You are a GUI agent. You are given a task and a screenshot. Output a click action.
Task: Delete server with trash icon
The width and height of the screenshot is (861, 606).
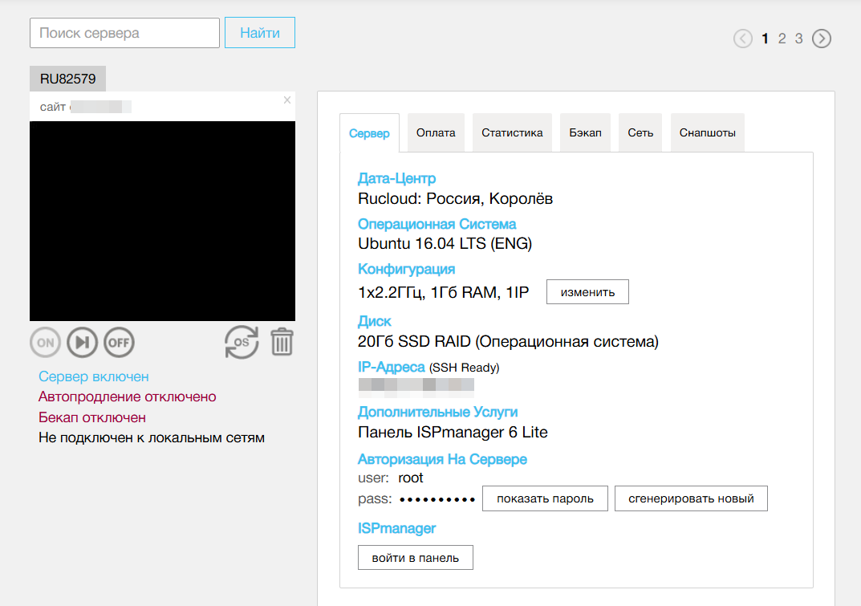[282, 342]
